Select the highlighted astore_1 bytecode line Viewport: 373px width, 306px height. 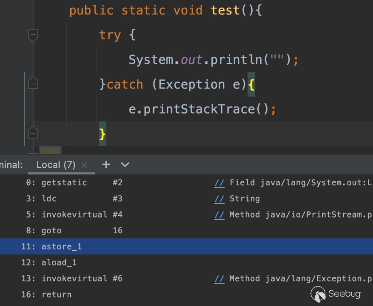point(61,246)
